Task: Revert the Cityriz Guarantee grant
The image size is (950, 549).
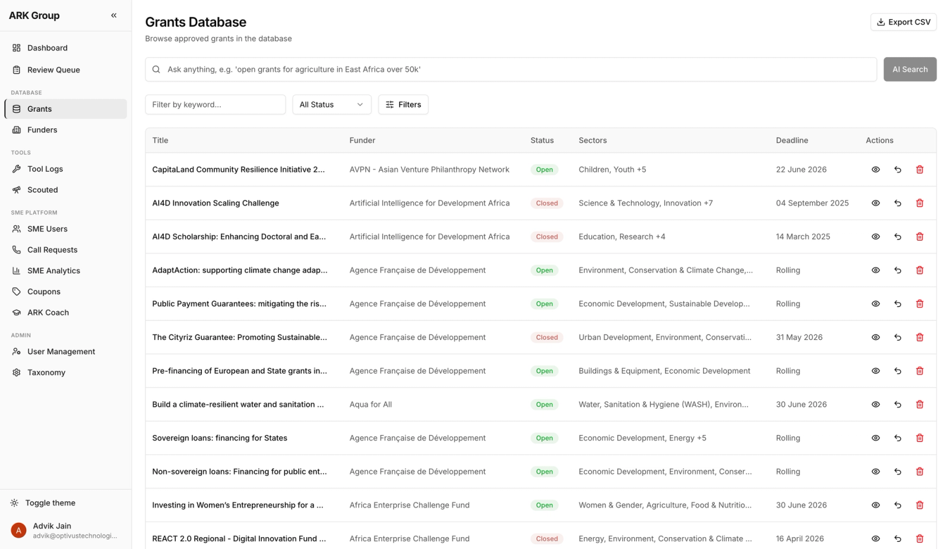Action: 897,337
